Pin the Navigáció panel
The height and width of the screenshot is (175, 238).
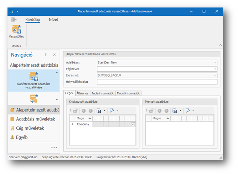pyautogui.click(x=46, y=55)
